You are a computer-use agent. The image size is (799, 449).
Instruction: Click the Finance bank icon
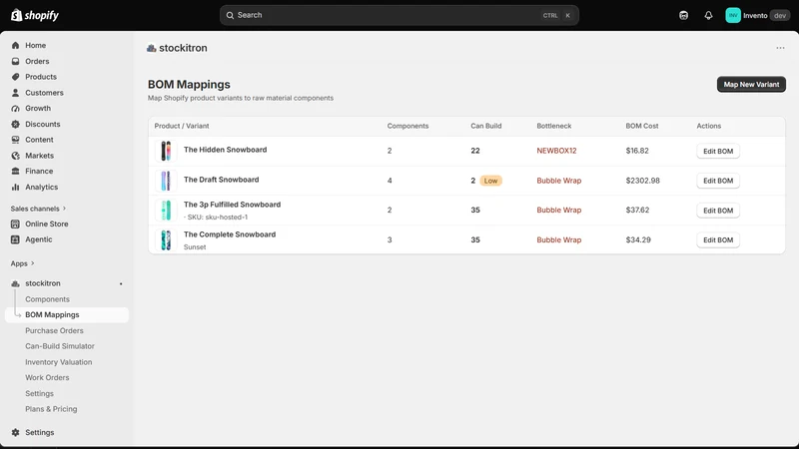click(15, 171)
